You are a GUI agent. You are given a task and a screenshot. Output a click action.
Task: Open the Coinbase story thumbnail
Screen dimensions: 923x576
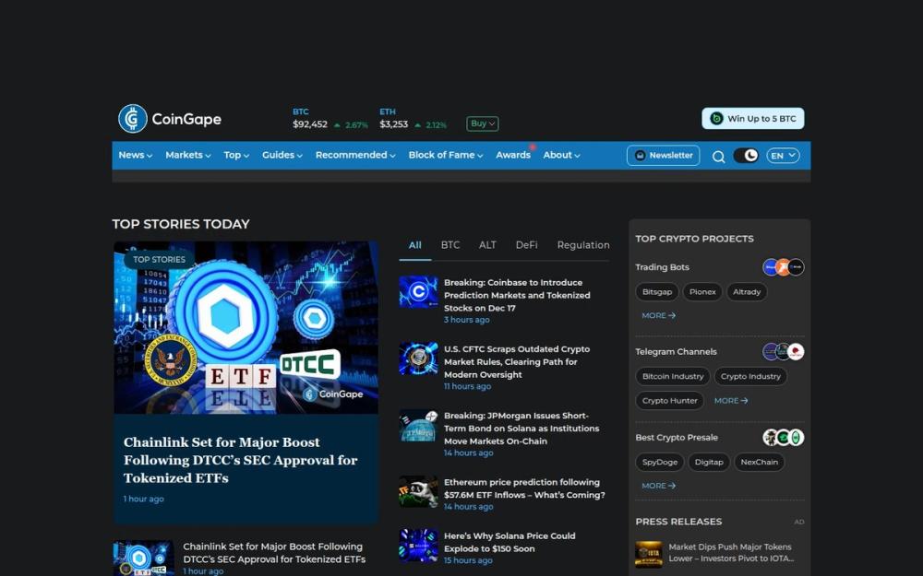(418, 291)
